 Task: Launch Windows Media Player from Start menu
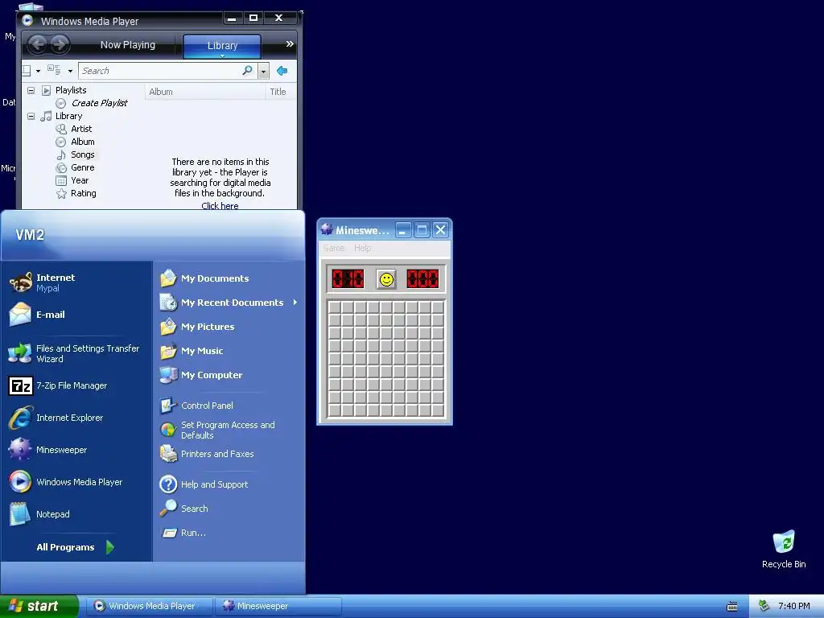tap(76, 482)
